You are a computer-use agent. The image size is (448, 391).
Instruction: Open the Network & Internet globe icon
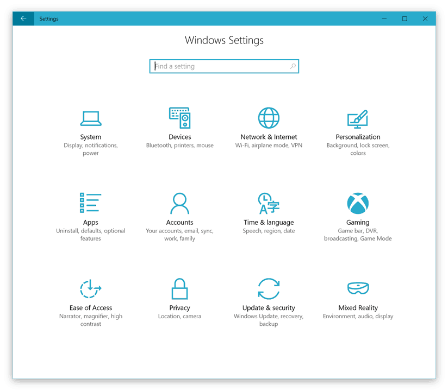tap(269, 118)
